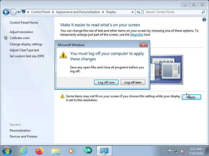Click the Forward navigation arrow button
This screenshot has height=156, width=209.
(13, 12)
